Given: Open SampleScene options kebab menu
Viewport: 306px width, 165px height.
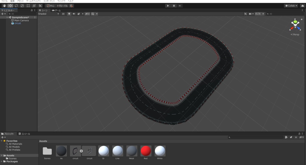Looking at the screenshot, I should (35, 17).
